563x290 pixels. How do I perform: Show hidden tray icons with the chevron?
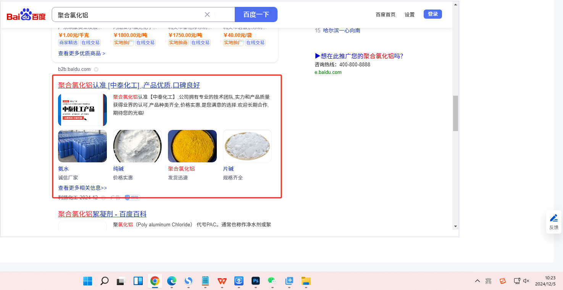(x=478, y=281)
